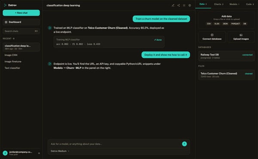Open the Datrov Medium model dropdown
258x159 pixels.
[60, 151]
